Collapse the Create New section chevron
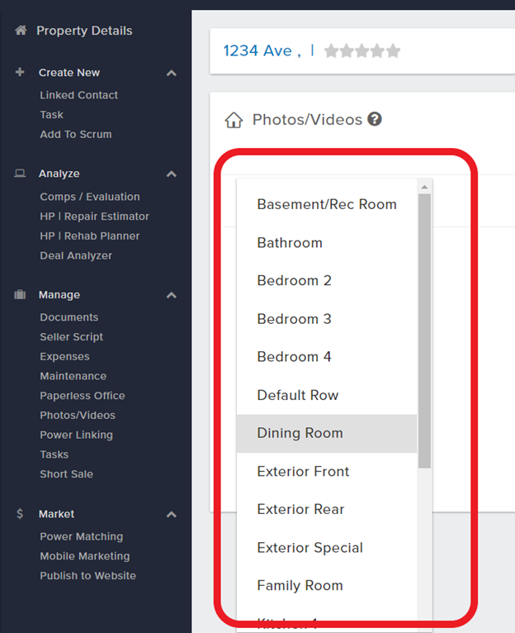 coord(172,73)
